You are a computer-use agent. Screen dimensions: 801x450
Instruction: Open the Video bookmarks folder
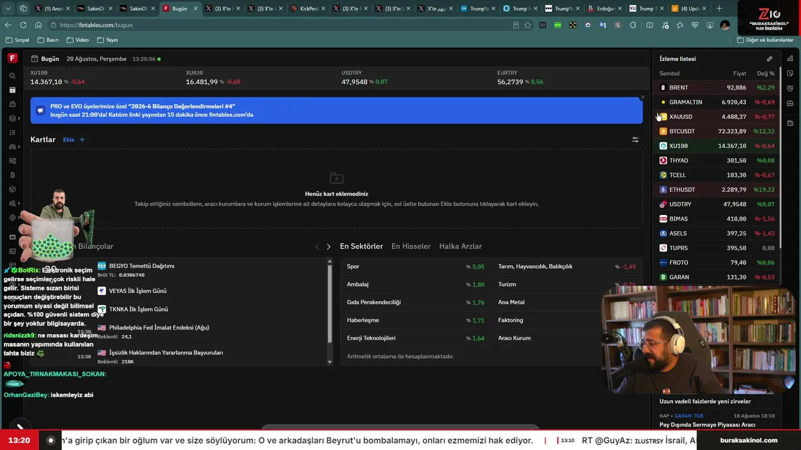tap(78, 40)
